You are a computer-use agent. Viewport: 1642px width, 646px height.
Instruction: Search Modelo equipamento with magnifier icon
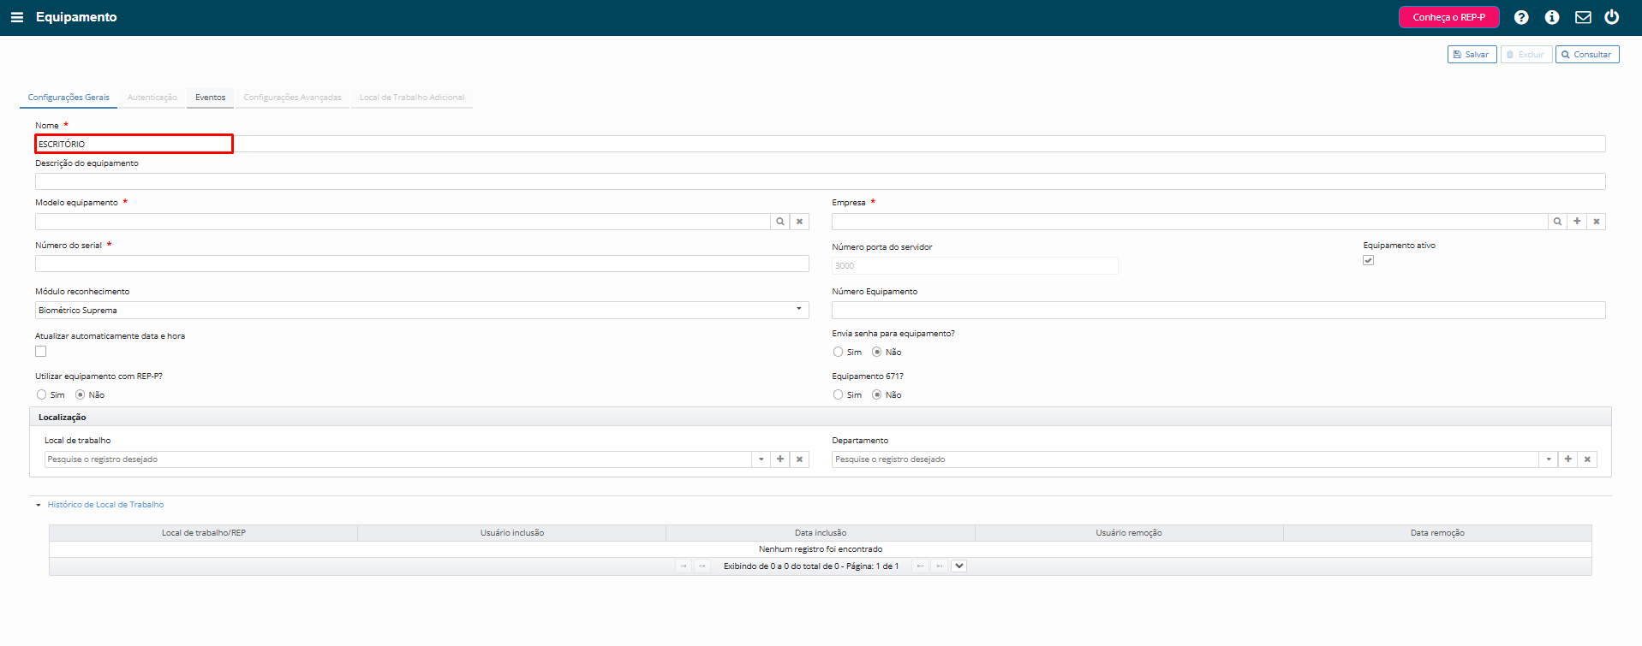(x=780, y=222)
